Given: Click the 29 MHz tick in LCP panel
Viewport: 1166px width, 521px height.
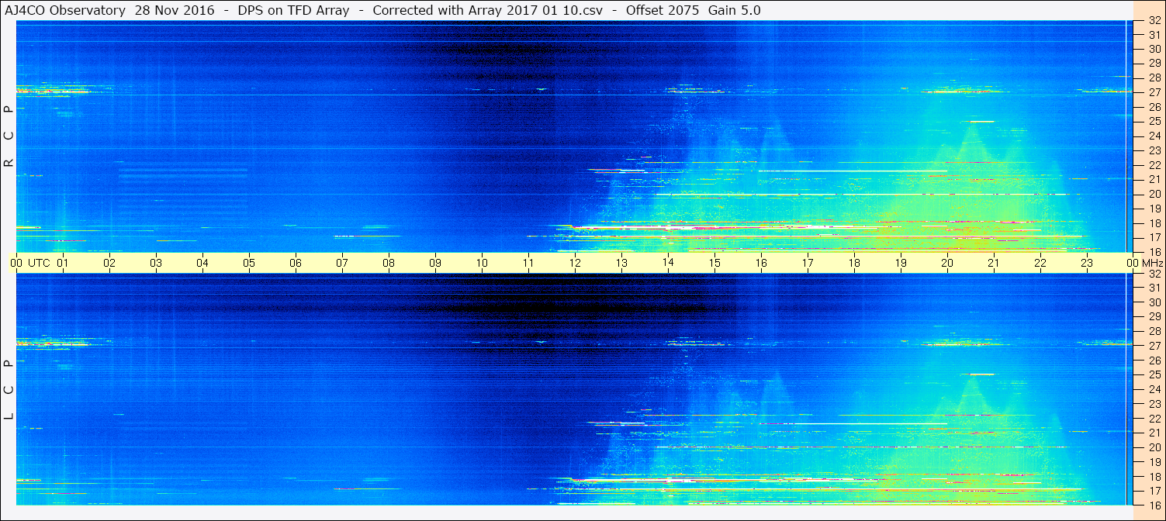Looking at the screenshot, I should (x=1154, y=317).
